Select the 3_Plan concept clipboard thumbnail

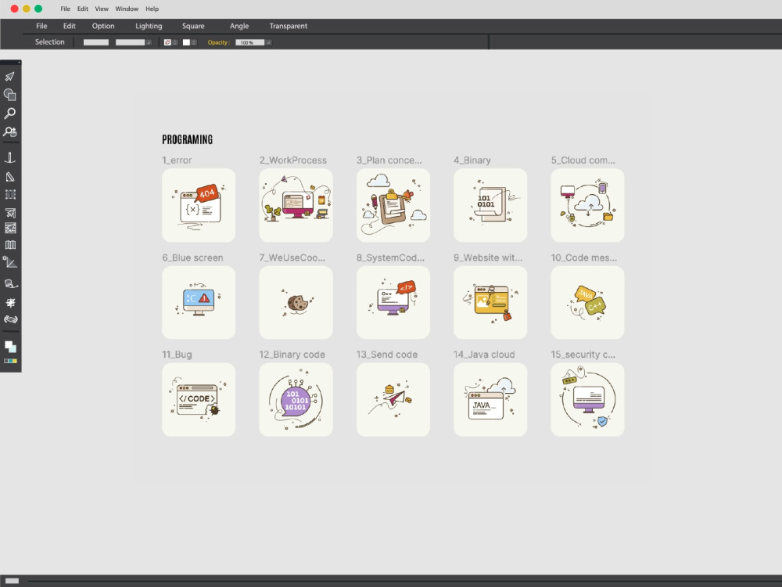click(393, 205)
